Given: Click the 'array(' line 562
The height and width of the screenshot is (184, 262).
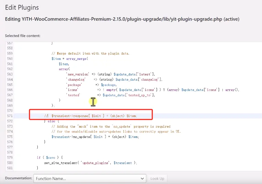Looking at the screenshot, I should tap(64, 69).
